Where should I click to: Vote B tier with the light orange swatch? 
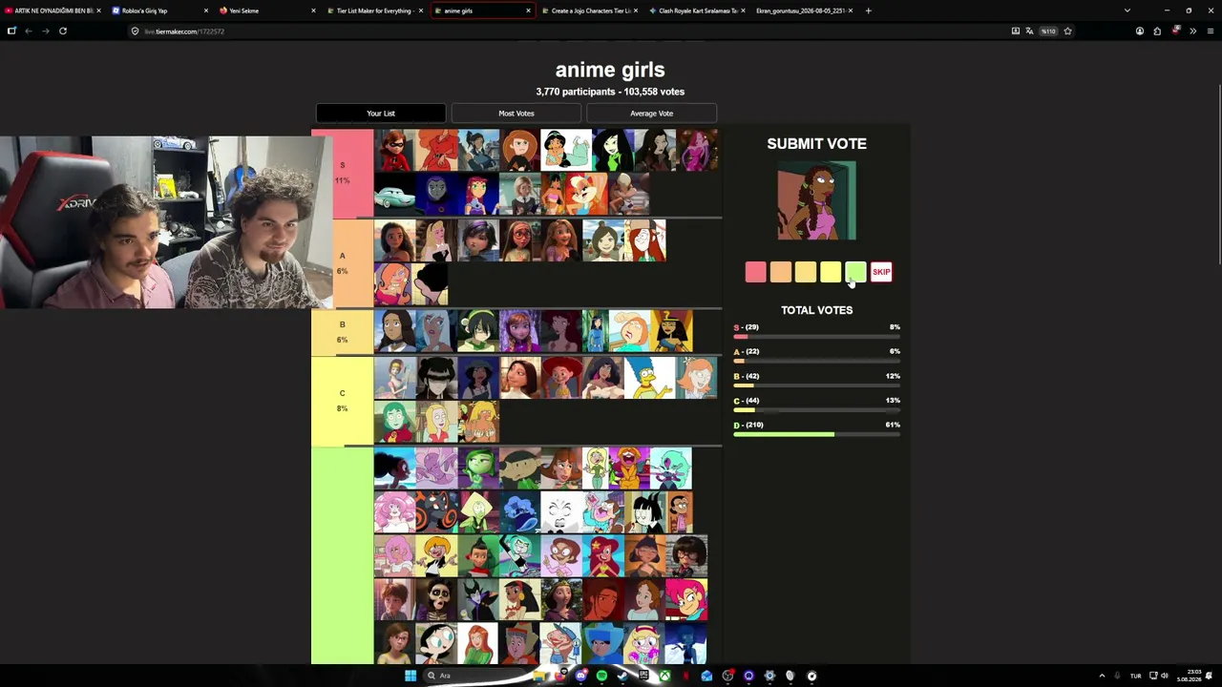pos(805,273)
